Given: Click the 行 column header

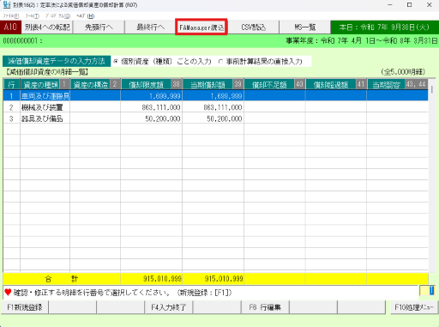Looking at the screenshot, I should click(x=11, y=84).
